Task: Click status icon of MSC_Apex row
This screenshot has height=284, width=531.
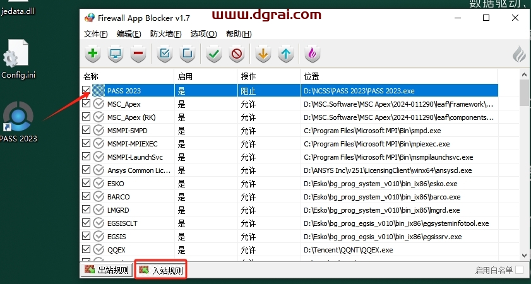Action: click(x=98, y=104)
